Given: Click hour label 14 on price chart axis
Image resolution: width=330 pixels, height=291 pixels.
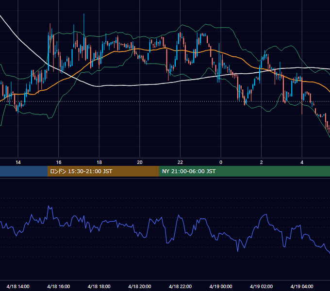Looking at the screenshot, I should coord(18,162).
